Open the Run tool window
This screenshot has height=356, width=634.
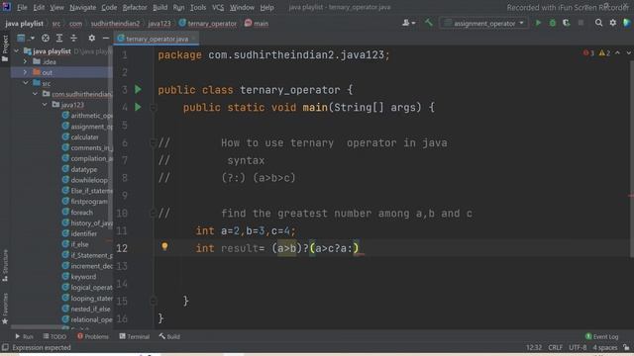tap(24, 336)
